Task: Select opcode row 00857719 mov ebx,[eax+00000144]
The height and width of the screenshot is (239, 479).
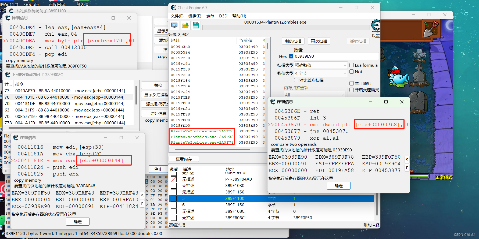Action: click(x=69, y=117)
